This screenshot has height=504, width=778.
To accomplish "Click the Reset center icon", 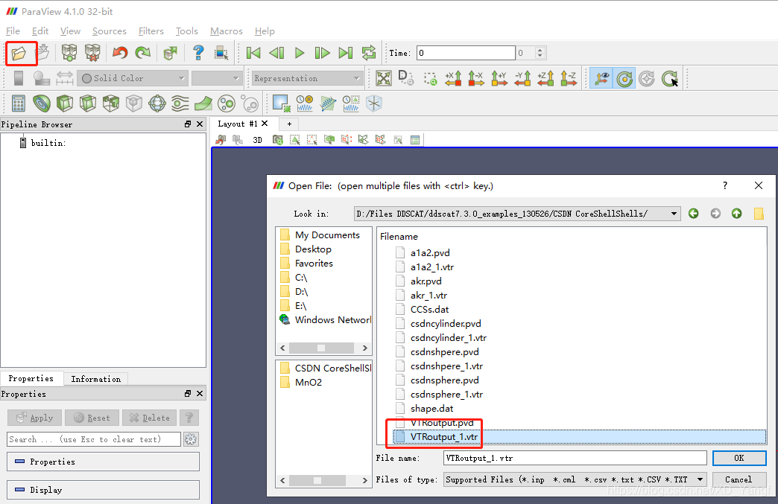I will (x=647, y=78).
